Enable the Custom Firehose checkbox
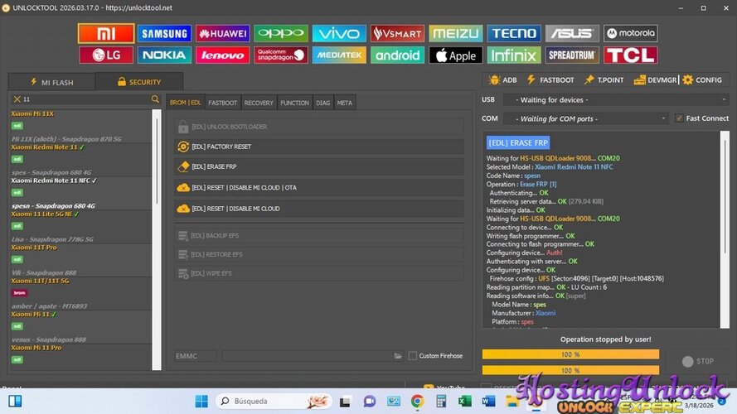737x414 pixels. (x=413, y=356)
